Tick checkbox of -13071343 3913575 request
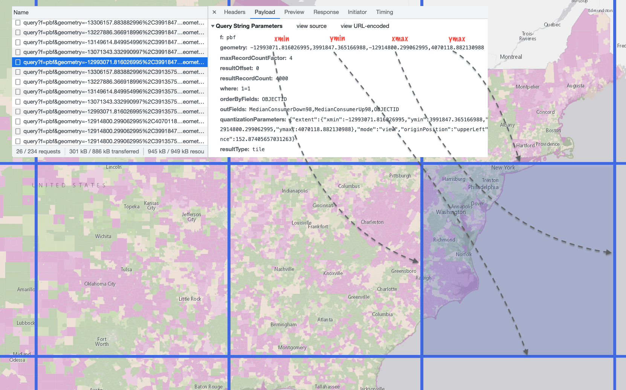 click(18, 102)
